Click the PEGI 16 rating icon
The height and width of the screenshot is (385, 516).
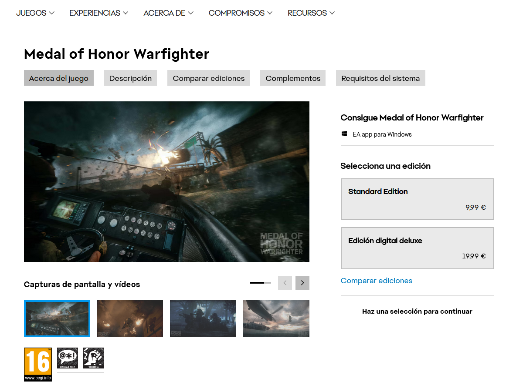[x=38, y=364]
